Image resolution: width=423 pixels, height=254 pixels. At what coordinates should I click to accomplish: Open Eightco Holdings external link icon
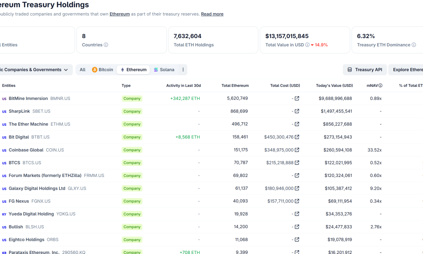[297, 240]
